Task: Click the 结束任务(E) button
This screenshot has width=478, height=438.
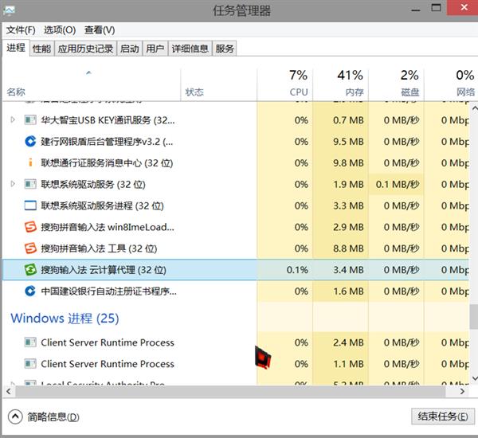Action: 443,416
